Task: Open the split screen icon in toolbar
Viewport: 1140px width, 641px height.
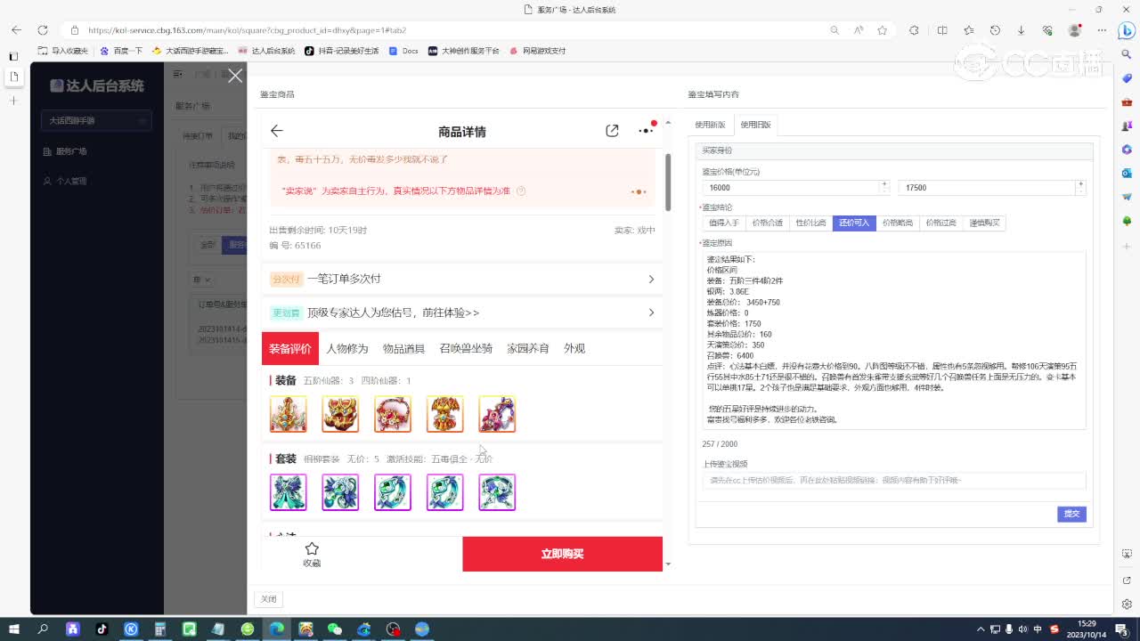Action: pos(942,29)
